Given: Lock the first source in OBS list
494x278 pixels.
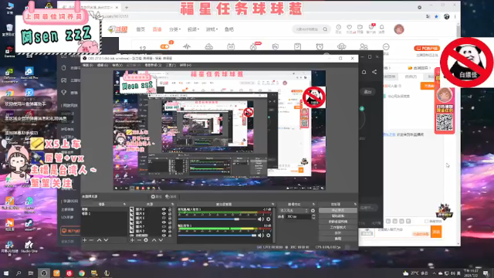Looking at the screenshot, I should pos(170,209).
